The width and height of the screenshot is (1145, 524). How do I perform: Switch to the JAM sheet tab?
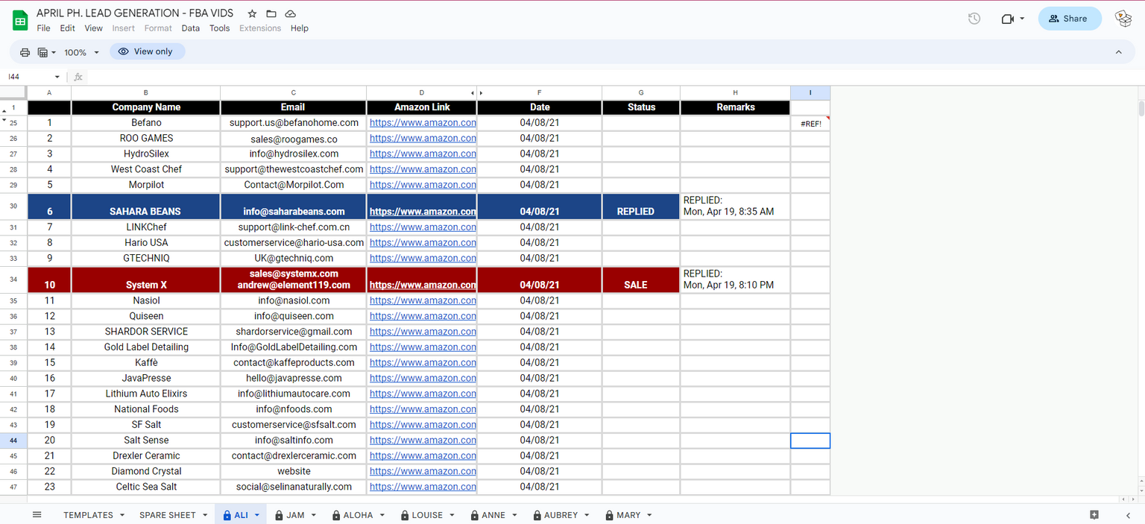[295, 515]
